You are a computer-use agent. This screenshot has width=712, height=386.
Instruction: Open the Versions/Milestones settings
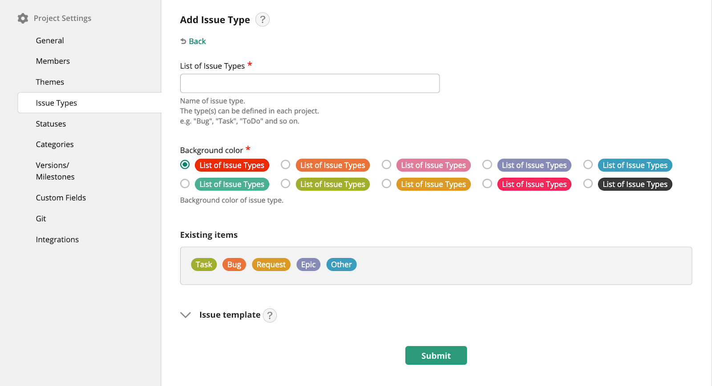click(x=55, y=171)
